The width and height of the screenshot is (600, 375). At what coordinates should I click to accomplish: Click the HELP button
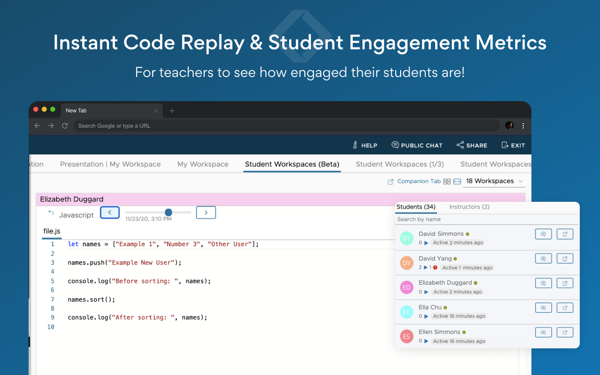[x=365, y=145]
